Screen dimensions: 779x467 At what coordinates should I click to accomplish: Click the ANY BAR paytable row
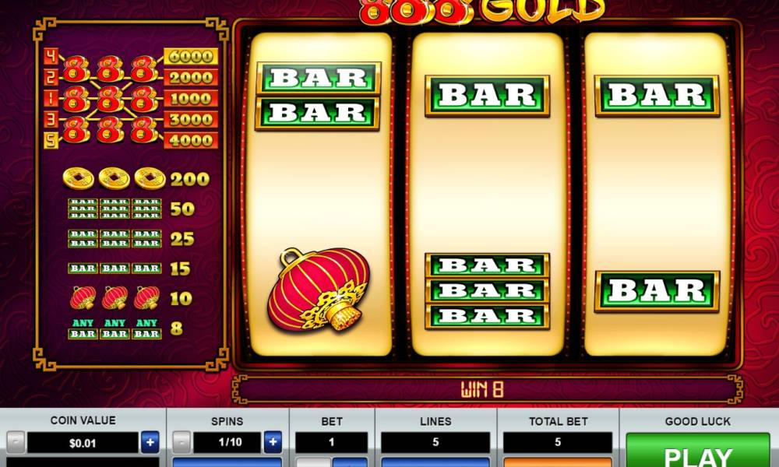coord(125,328)
